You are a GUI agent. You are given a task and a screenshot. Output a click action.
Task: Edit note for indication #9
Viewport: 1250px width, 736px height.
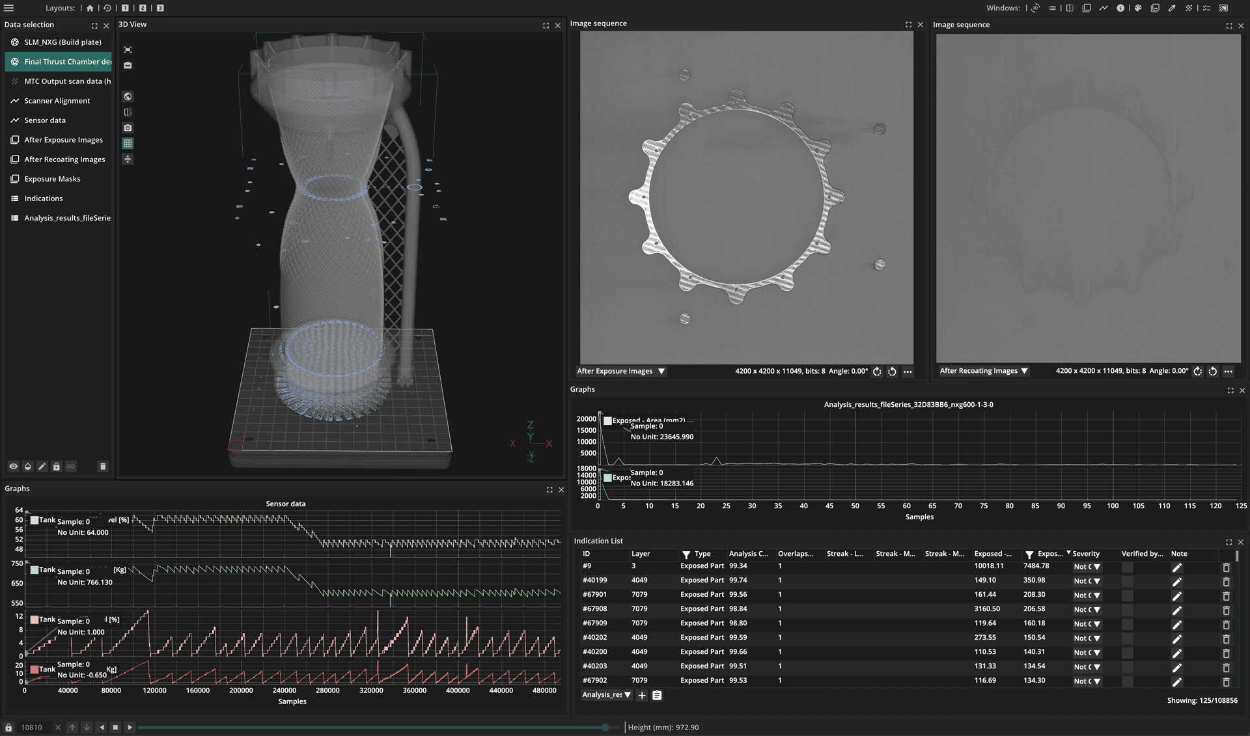1176,567
